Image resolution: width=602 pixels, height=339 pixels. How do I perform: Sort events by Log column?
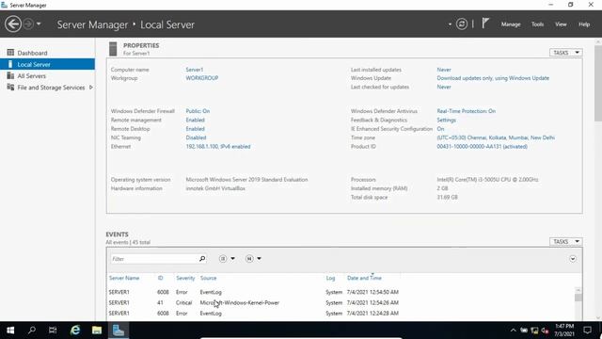click(x=330, y=278)
